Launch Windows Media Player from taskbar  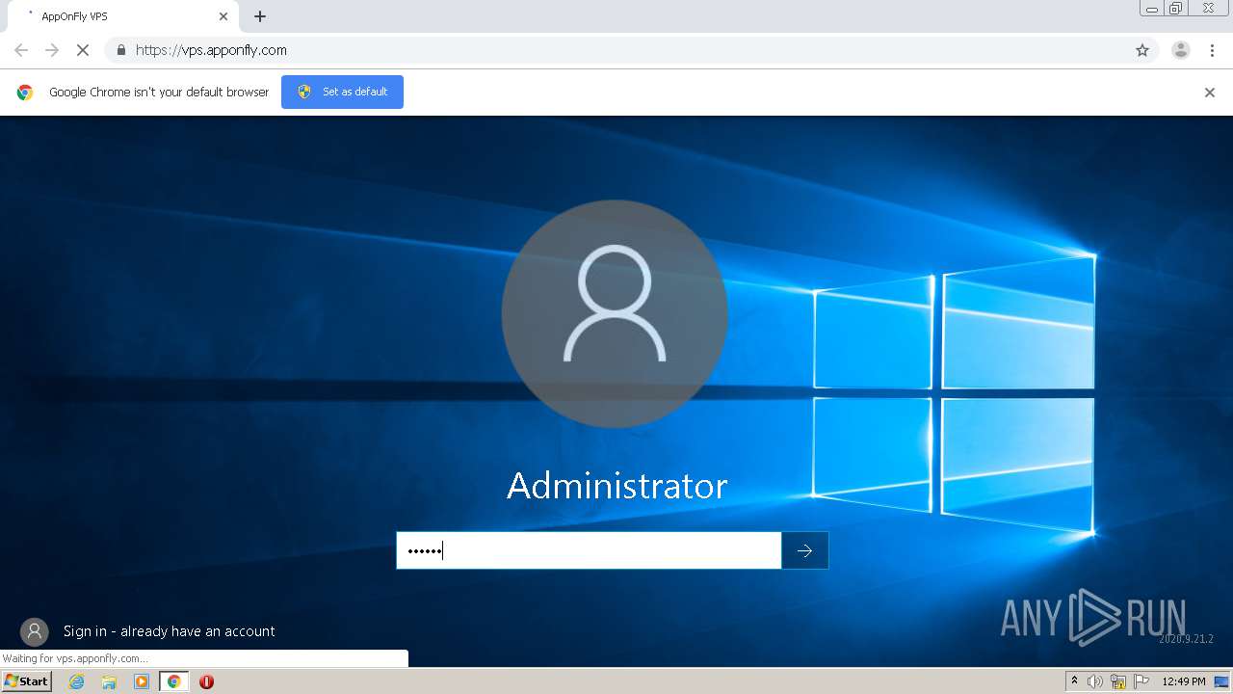tap(142, 681)
